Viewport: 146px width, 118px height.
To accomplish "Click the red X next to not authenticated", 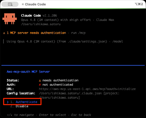I will (x=40, y=85).
